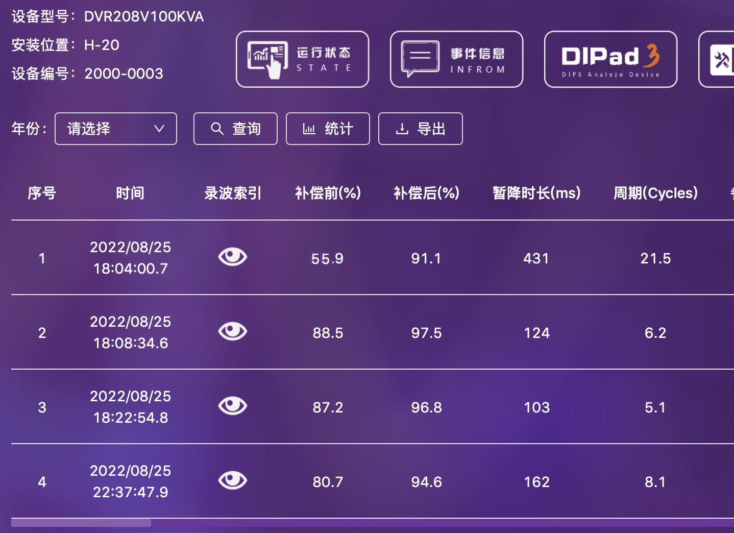Click the device model text DVR208V100KVA

tap(144, 17)
